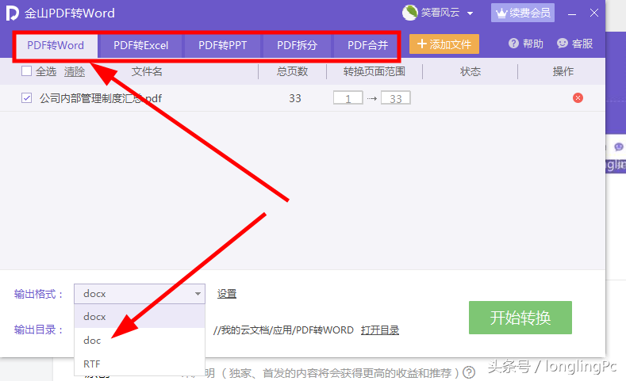Choose doc from the format list

(140, 341)
